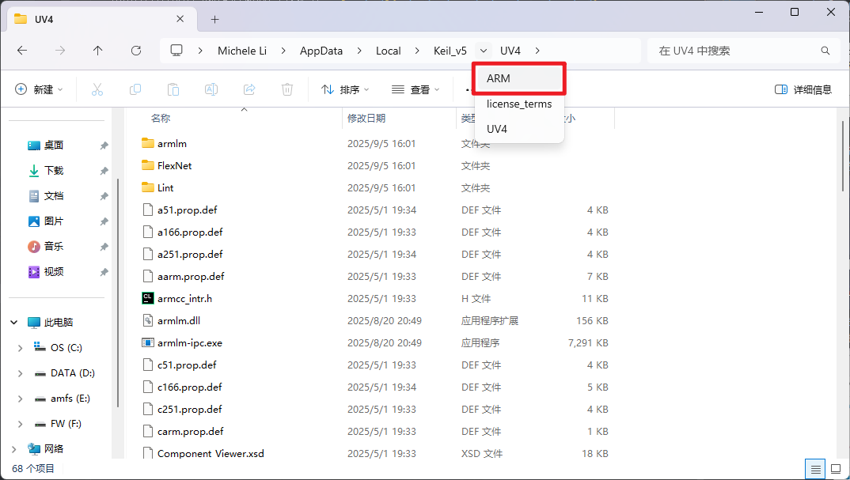Click AppData in the address bar path
850x480 pixels.
[321, 51]
